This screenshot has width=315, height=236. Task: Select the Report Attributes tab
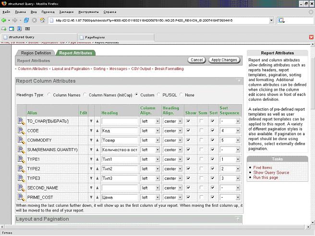tap(76, 53)
